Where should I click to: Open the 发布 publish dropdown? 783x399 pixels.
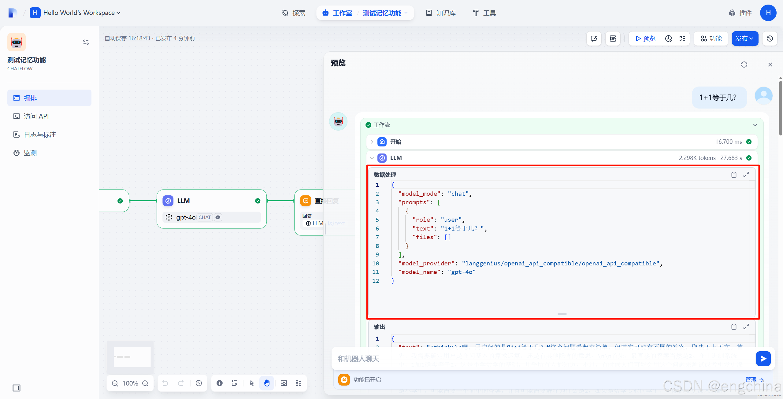pos(745,39)
